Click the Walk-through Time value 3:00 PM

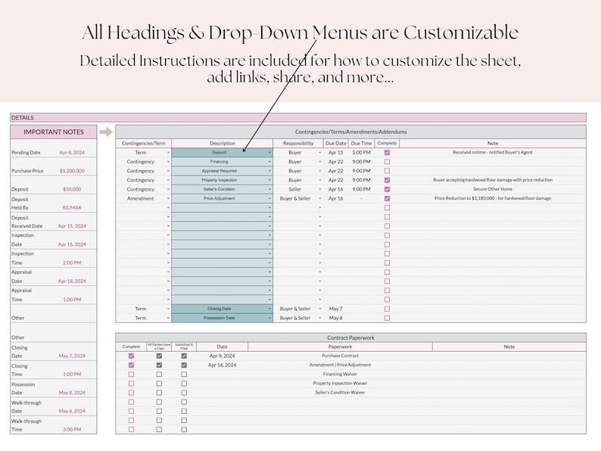coord(72,430)
